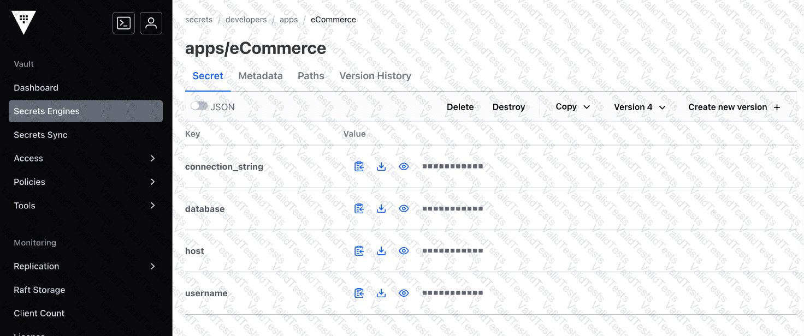The height and width of the screenshot is (336, 804).
Task: Open the console terminal icon
Action: [123, 23]
